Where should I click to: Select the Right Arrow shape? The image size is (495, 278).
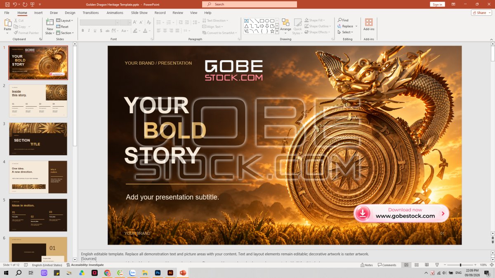262,26
